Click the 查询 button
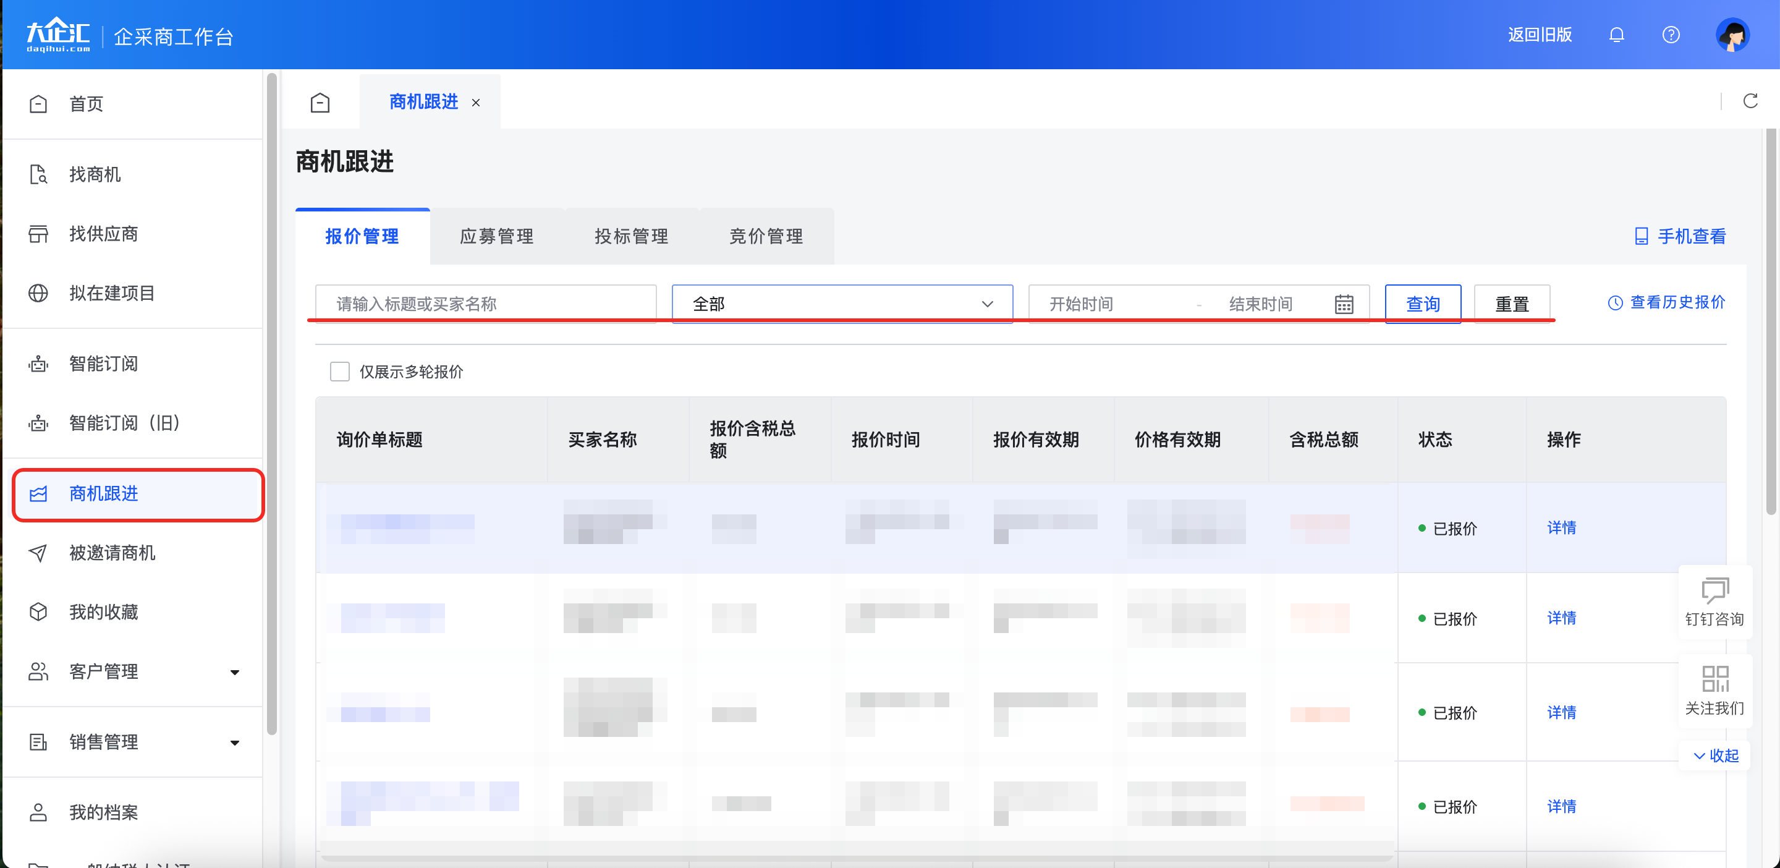Viewport: 1780px width, 868px height. point(1423,304)
